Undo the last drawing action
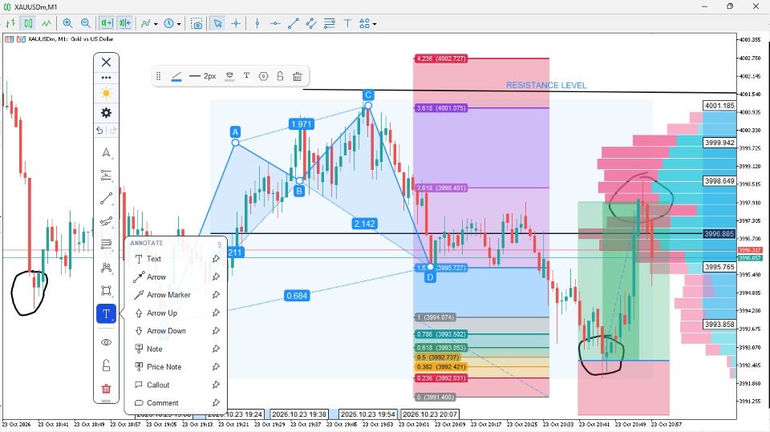The height and width of the screenshot is (432, 770). pos(99,130)
